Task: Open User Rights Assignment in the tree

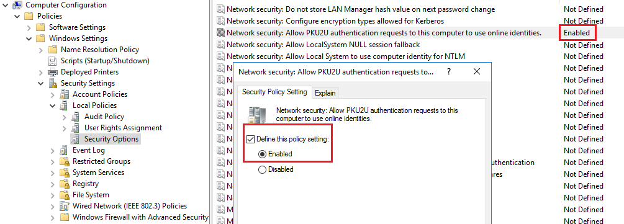Action: pyautogui.click(x=123, y=128)
